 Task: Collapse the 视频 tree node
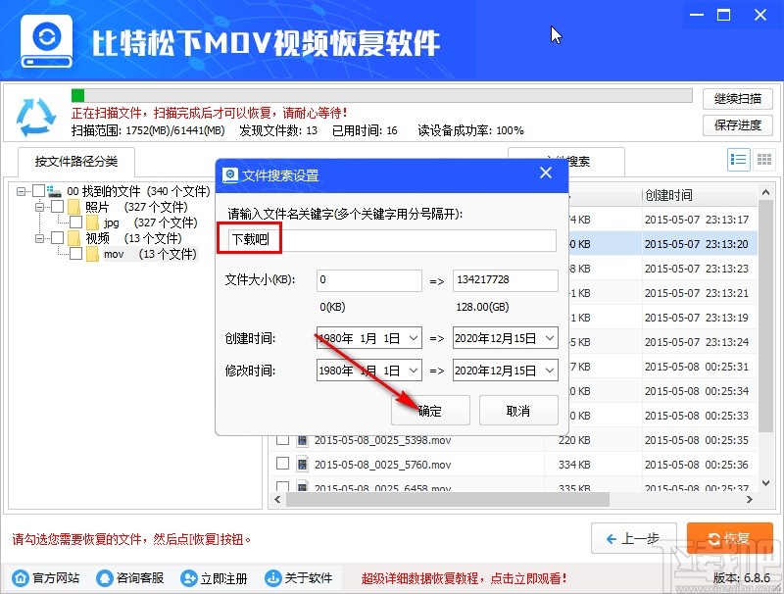tap(39, 238)
